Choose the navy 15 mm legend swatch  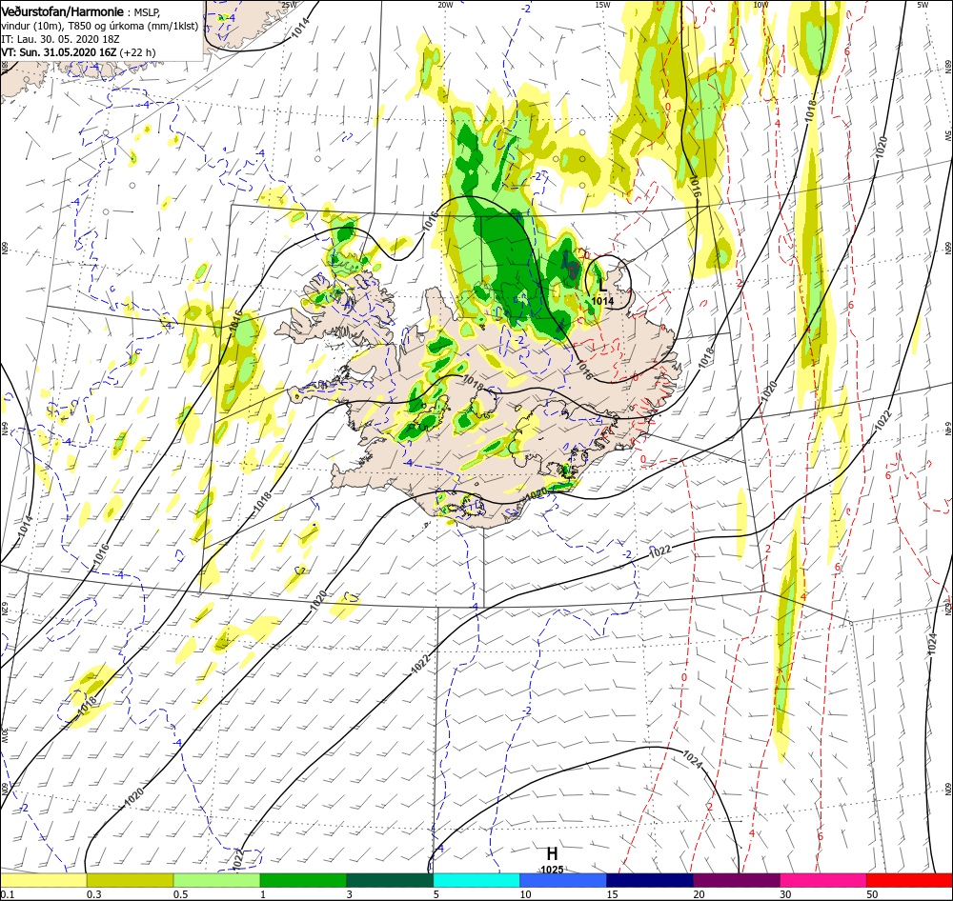point(650,880)
